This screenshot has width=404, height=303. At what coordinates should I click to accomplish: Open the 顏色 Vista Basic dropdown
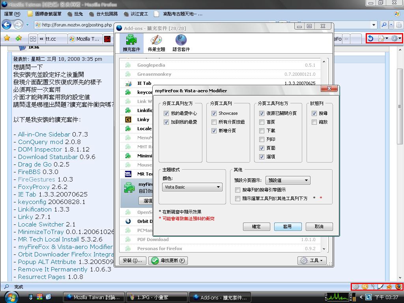pyautogui.click(x=192, y=187)
